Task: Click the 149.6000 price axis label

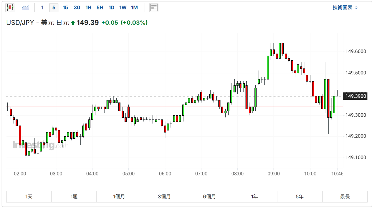Action: click(x=356, y=52)
